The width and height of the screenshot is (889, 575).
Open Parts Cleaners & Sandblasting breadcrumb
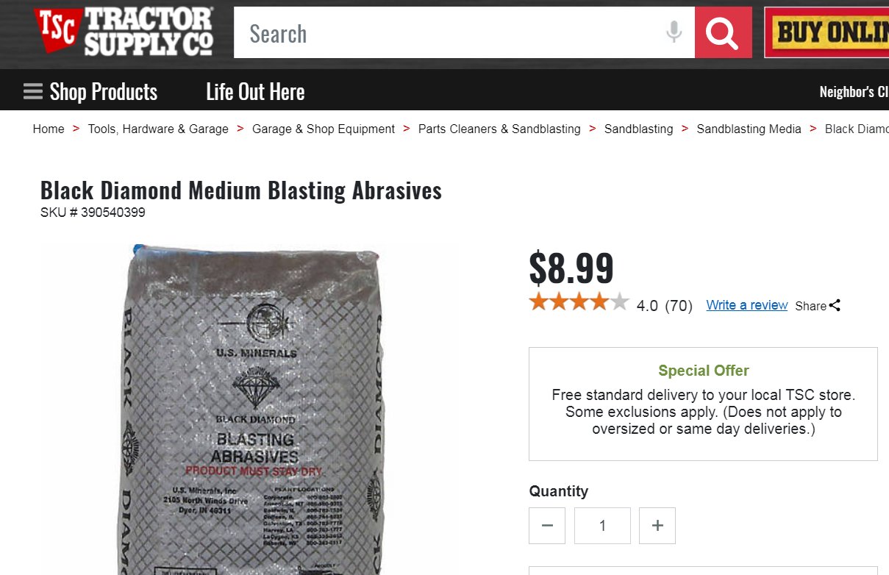click(499, 129)
